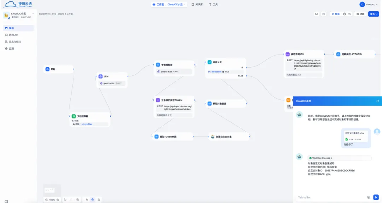Click the env variables panel icon in toolbar
Screen dimensions: 382x203
click(x=324, y=14)
